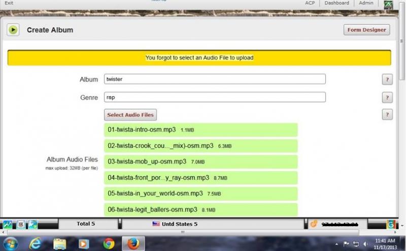Show hidden tray icons arrow

point(336,244)
